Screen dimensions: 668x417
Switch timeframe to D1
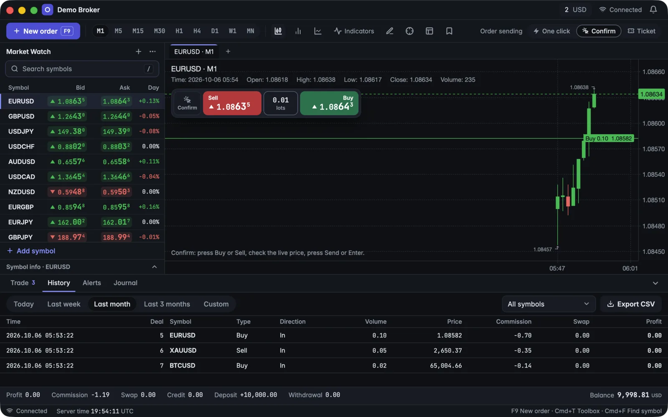(215, 31)
